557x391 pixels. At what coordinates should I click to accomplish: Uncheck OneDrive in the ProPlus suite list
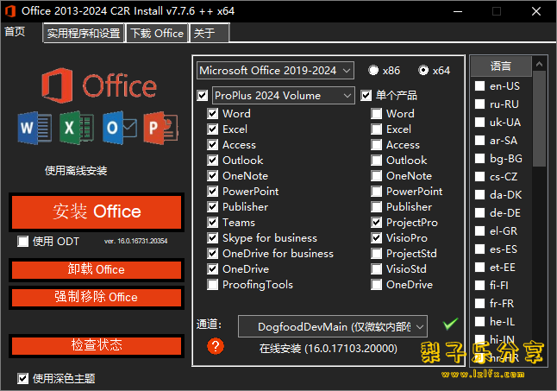point(213,269)
